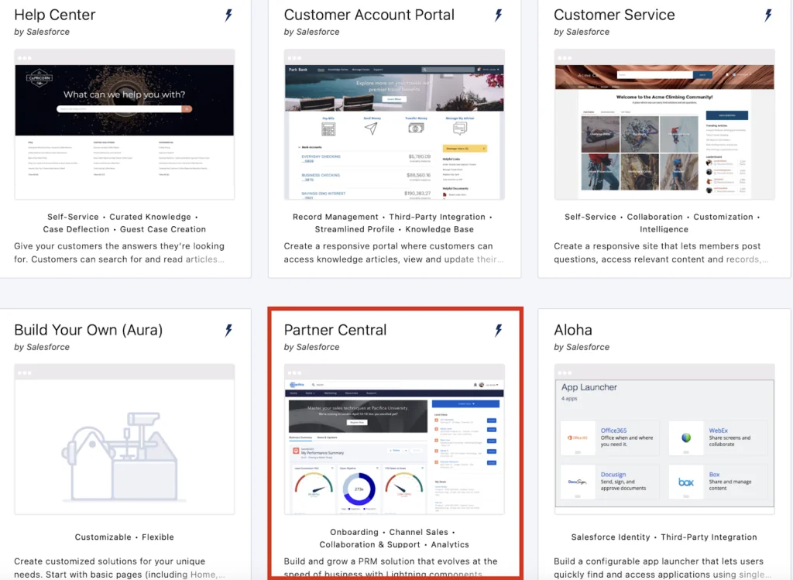Image resolution: width=793 pixels, height=580 pixels.
Task: Select the Customer Account Portal title
Action: coord(369,15)
